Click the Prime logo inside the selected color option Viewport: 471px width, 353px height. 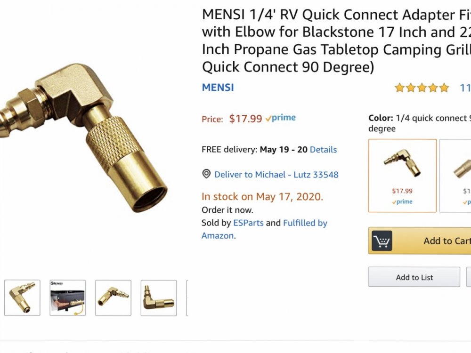click(x=402, y=201)
